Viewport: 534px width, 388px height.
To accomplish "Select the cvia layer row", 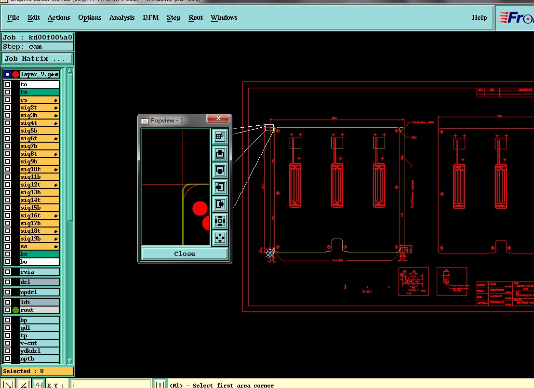I will point(39,272).
